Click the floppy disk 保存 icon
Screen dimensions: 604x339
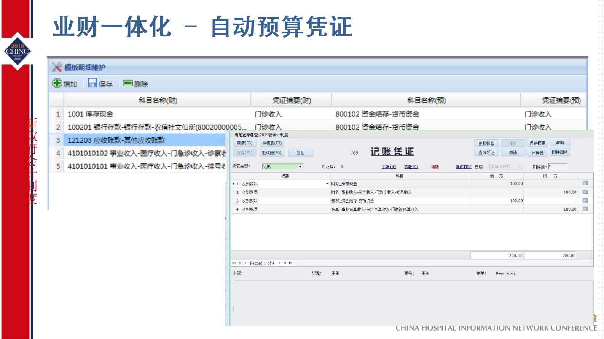click(x=92, y=83)
